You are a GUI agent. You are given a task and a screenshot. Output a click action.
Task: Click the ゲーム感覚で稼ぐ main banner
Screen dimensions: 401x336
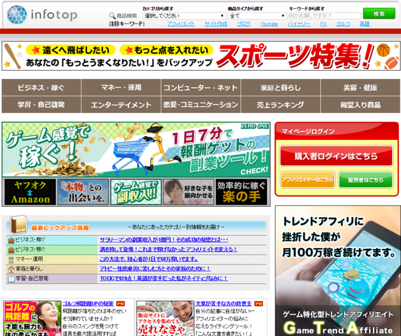(x=136, y=149)
